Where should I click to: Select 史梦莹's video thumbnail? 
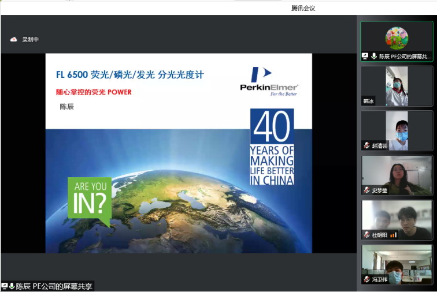click(397, 175)
